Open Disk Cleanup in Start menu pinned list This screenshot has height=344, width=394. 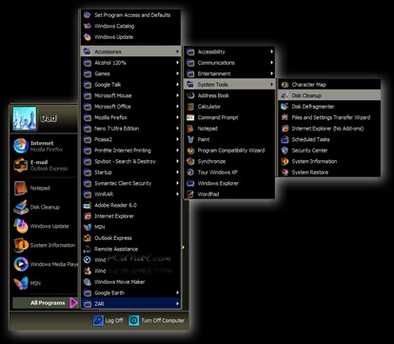45,207
